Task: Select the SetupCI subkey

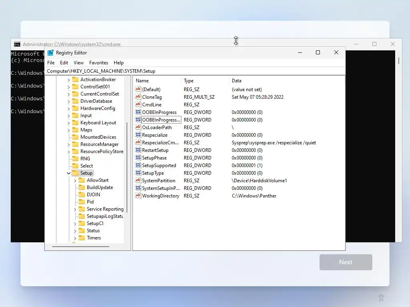Action: (95, 223)
